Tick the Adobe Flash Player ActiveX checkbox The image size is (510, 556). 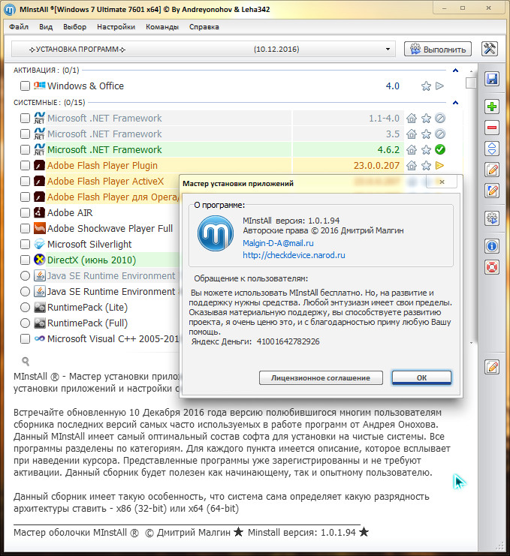pyautogui.click(x=26, y=181)
